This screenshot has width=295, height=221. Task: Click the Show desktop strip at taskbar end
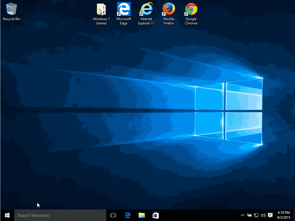coord(294,215)
